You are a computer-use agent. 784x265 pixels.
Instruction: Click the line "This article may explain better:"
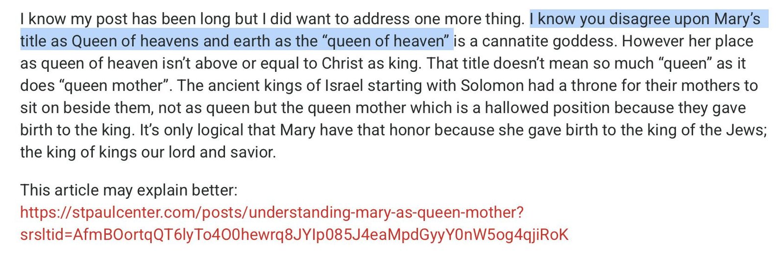point(129,190)
